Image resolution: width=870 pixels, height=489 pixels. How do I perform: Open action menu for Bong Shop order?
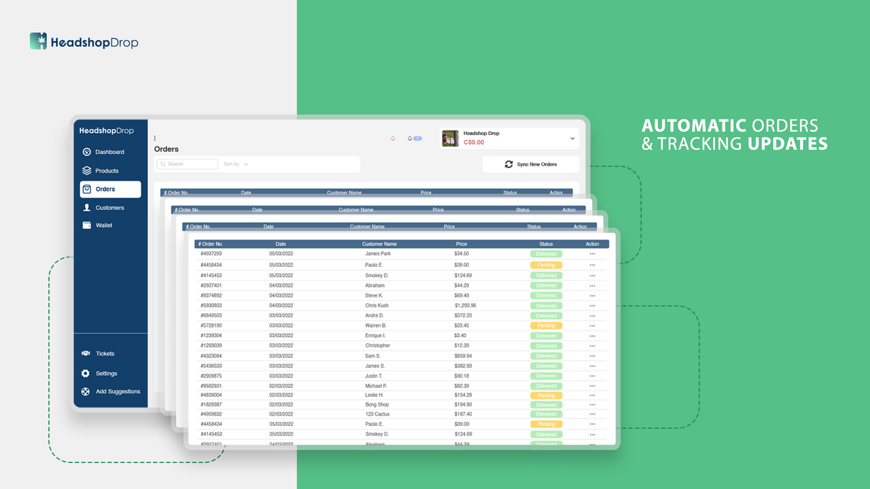(x=592, y=405)
